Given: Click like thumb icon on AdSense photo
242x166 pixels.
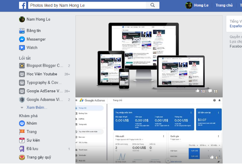Looking at the screenshot, I should (x=212, y=157).
